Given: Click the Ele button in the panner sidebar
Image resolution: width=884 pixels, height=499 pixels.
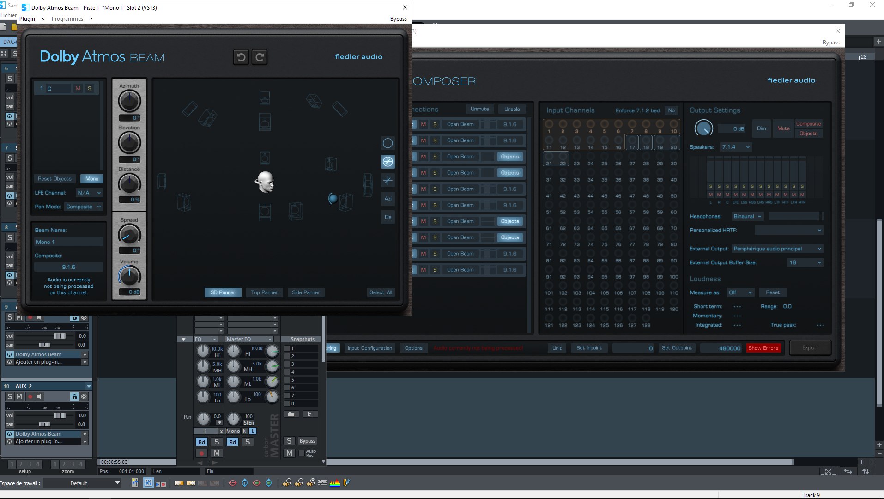Looking at the screenshot, I should click(388, 217).
